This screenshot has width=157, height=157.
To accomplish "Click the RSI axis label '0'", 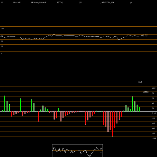I will [2, 54].
